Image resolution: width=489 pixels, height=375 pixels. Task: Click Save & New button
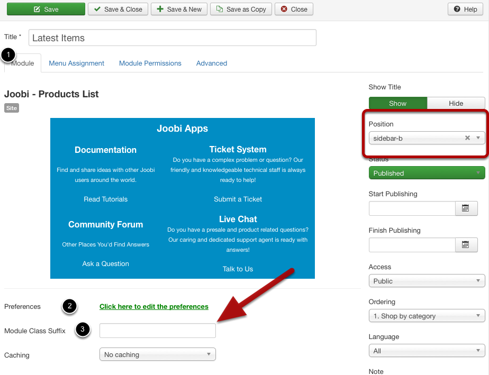tap(179, 9)
